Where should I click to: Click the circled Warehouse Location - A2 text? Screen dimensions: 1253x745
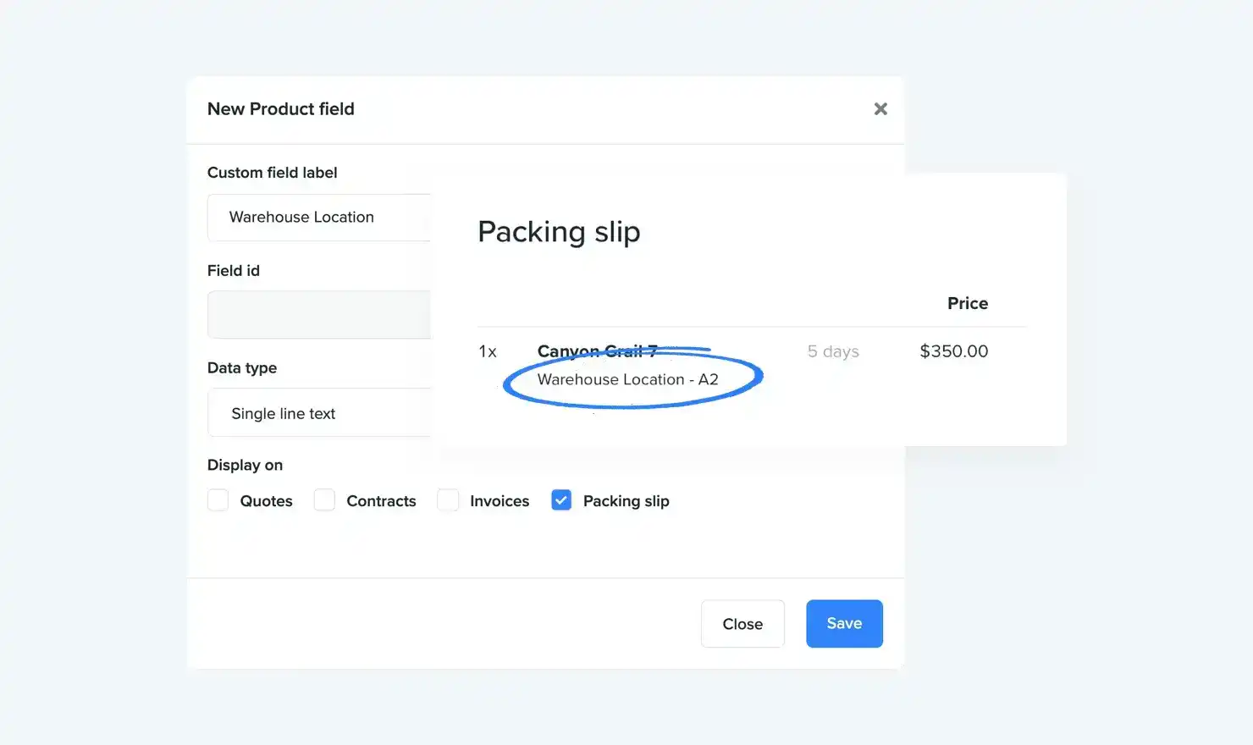(x=630, y=379)
